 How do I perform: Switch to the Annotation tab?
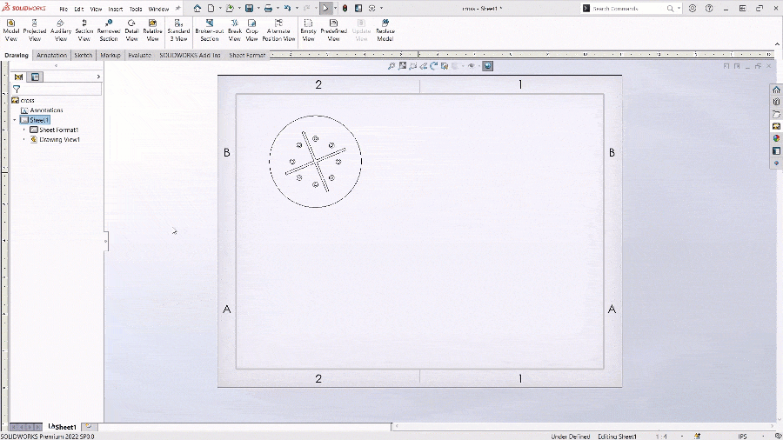point(51,56)
